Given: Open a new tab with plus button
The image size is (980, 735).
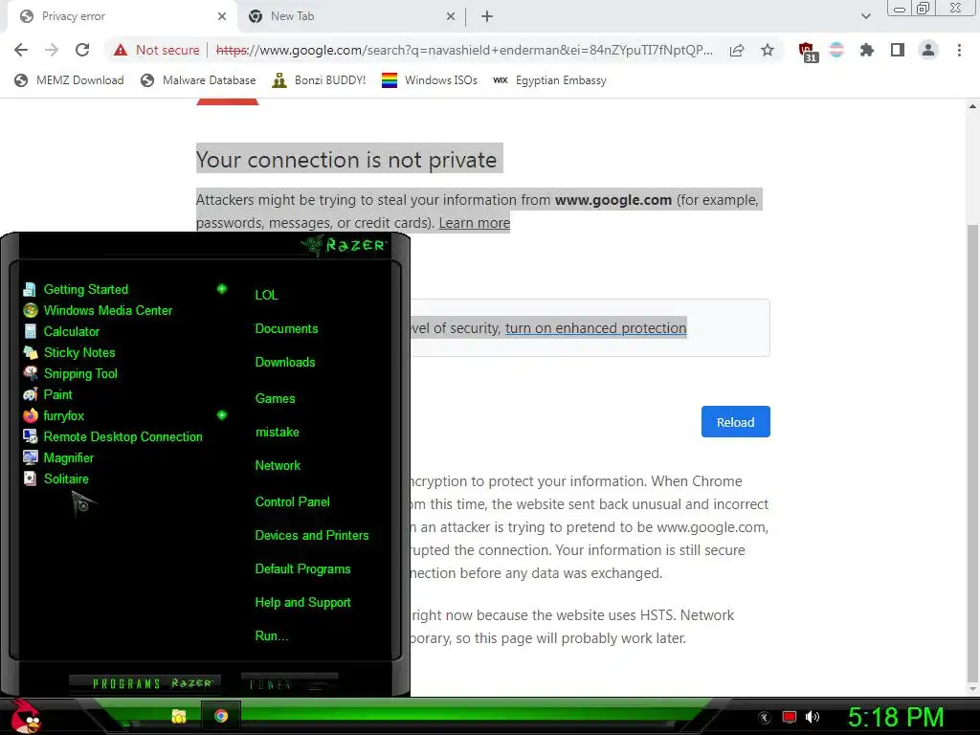Looking at the screenshot, I should coord(487,17).
